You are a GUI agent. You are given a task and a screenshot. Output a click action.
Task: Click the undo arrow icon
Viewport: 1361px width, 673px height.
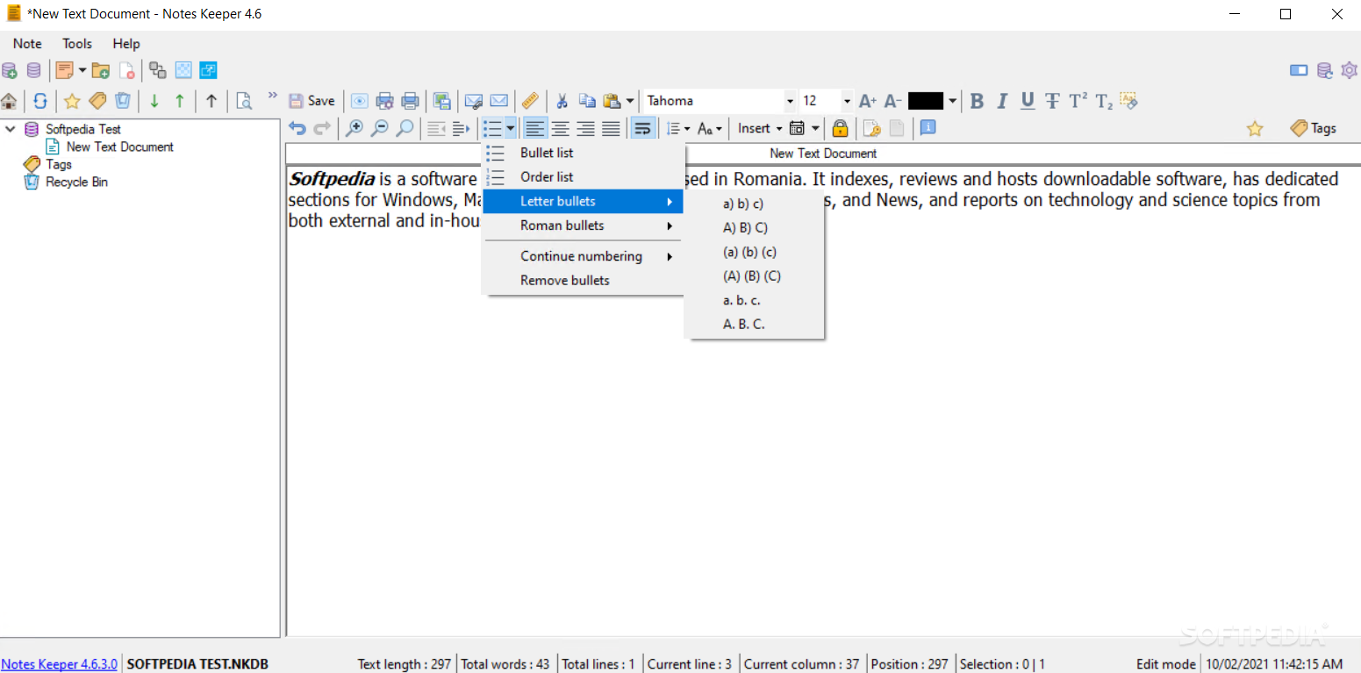pyautogui.click(x=297, y=128)
